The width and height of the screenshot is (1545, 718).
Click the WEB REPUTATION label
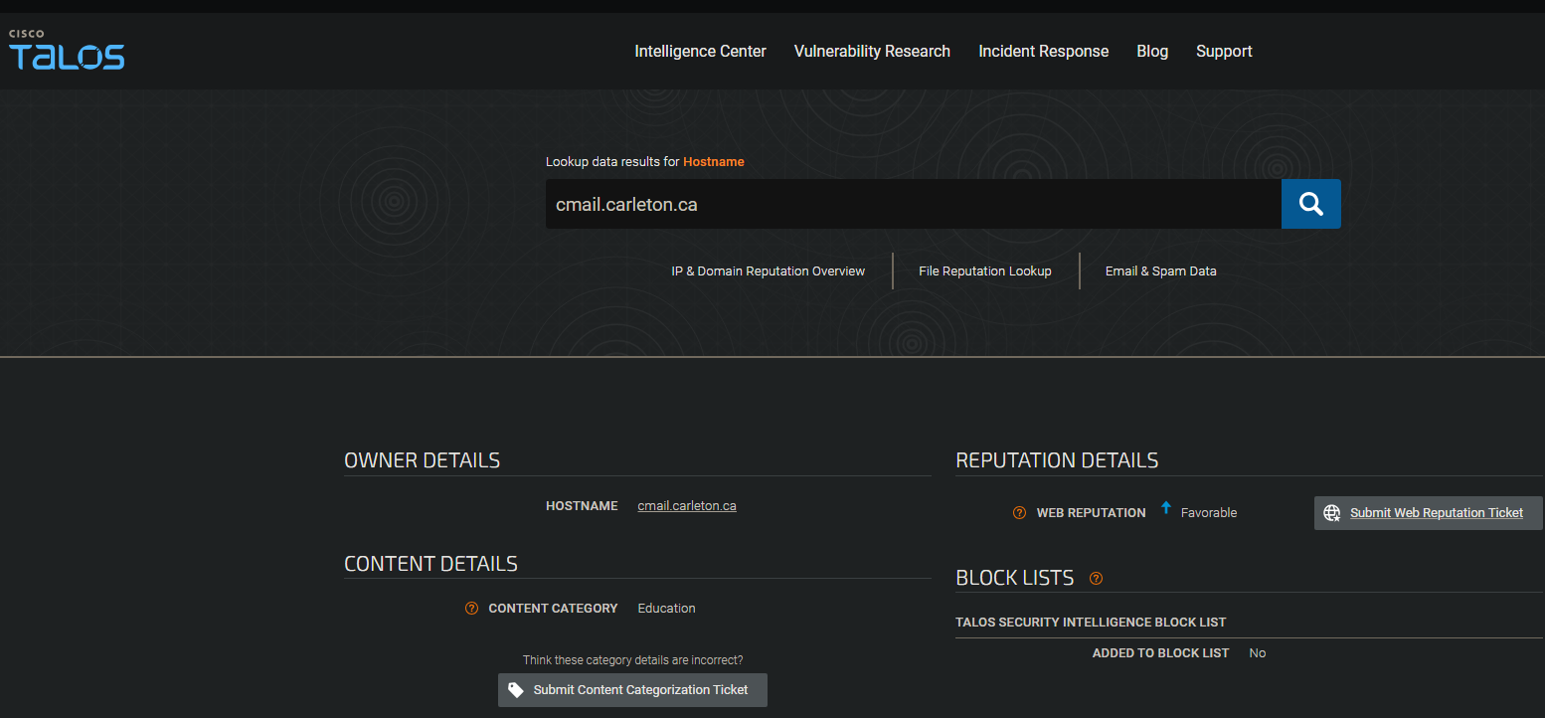click(x=1091, y=513)
